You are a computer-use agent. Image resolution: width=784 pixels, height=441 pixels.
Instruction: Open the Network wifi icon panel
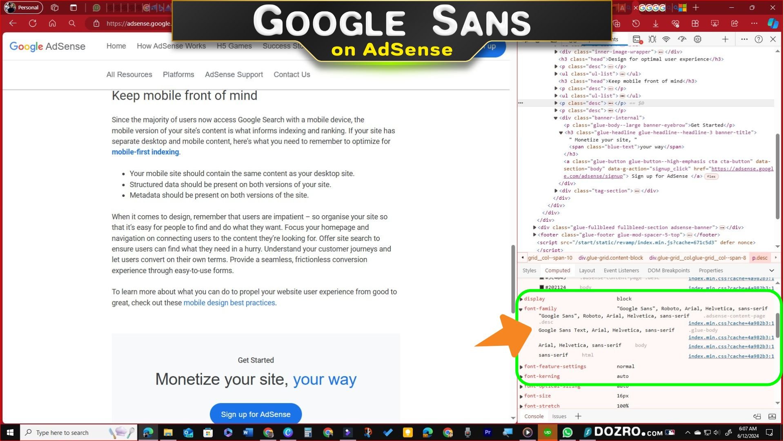666,39
